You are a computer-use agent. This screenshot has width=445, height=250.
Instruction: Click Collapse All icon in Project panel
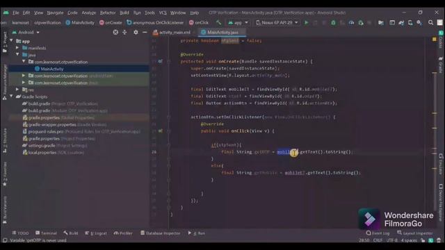pos(124,33)
